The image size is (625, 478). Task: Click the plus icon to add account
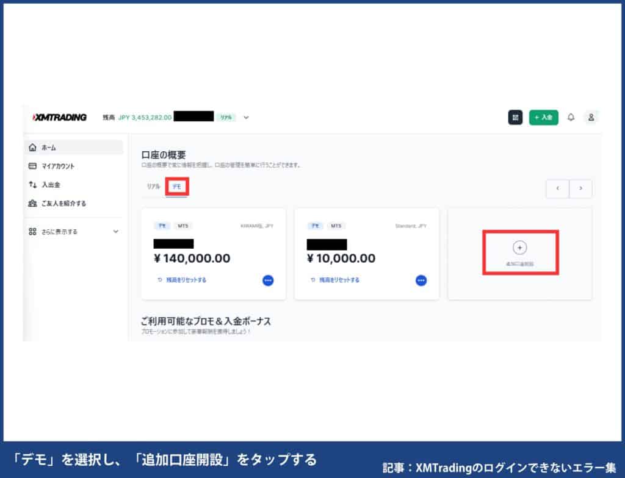tap(519, 248)
